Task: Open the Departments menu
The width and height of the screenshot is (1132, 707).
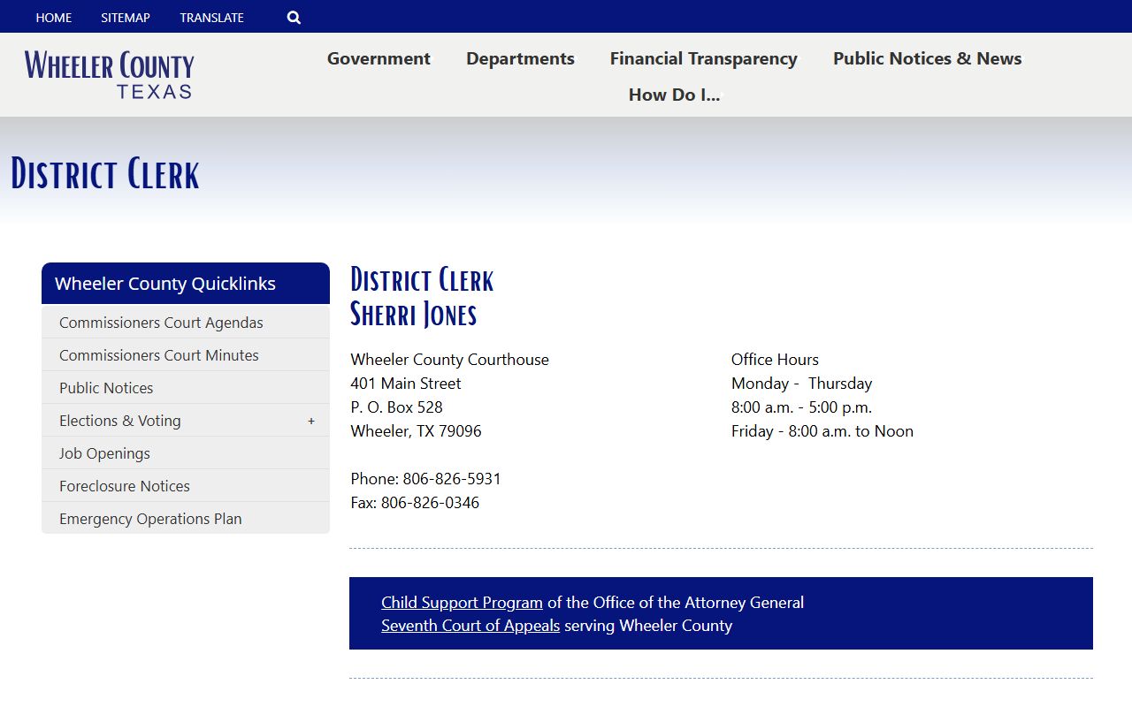Action: pyautogui.click(x=520, y=58)
